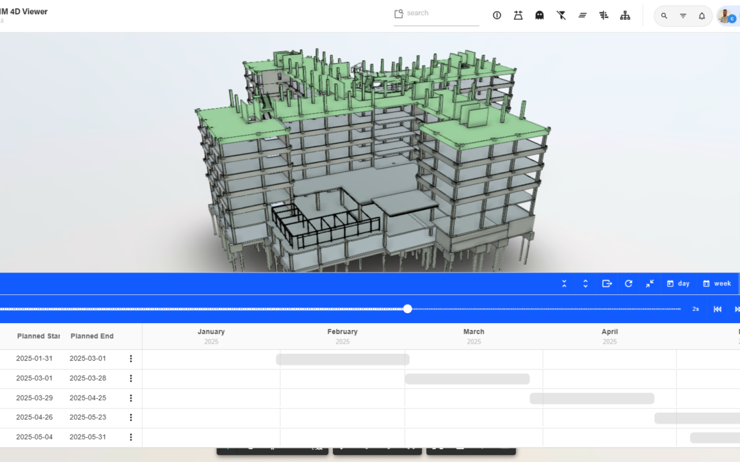Screen dimensions: 740x462
Task: Open the hierarchy tree icon
Action: [x=626, y=16]
